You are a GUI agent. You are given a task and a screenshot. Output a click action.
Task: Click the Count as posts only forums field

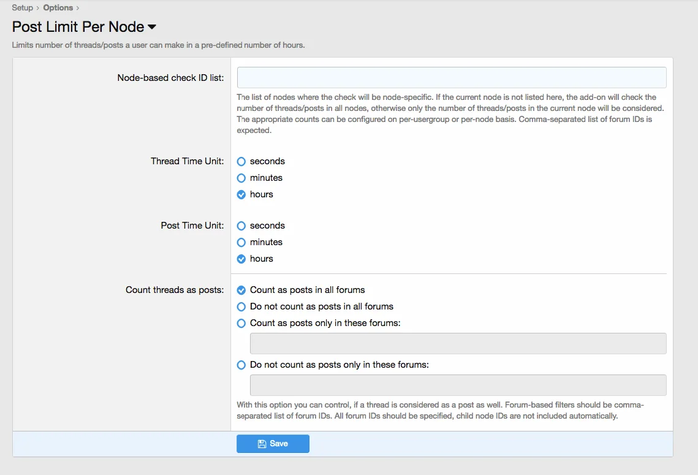[x=458, y=344]
